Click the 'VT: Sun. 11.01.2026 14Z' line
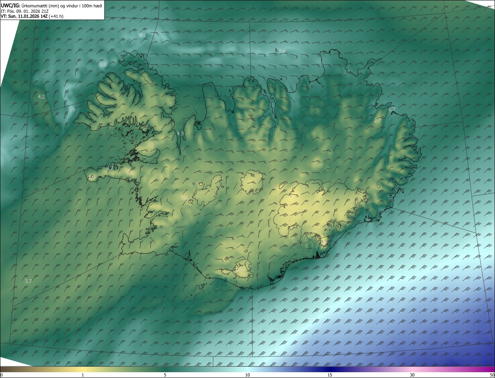495x378 pixels. [32, 16]
